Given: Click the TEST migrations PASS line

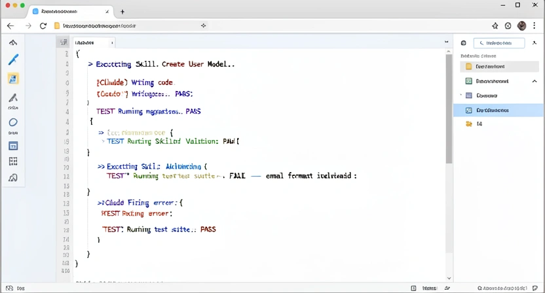Looking at the screenshot, I should [x=149, y=111].
